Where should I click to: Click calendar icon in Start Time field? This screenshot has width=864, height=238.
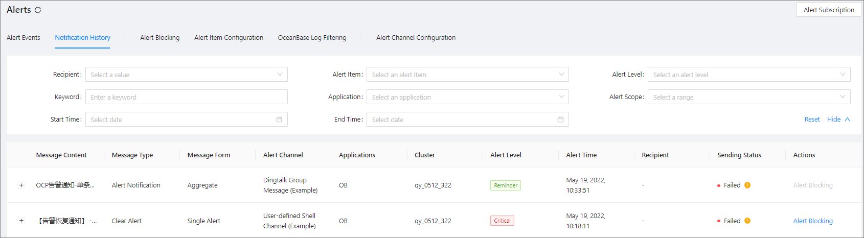pos(279,120)
